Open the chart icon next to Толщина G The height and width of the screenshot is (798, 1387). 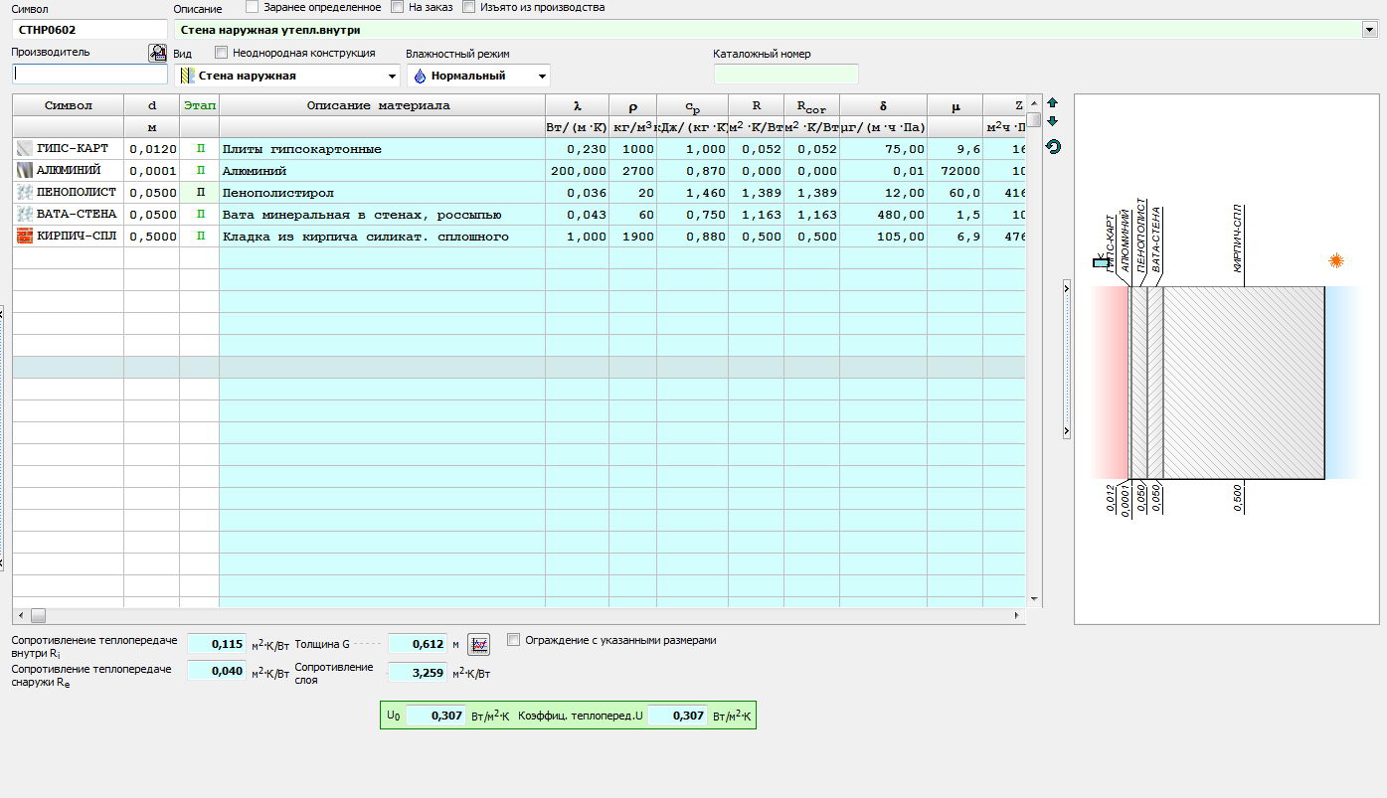pyautogui.click(x=479, y=644)
